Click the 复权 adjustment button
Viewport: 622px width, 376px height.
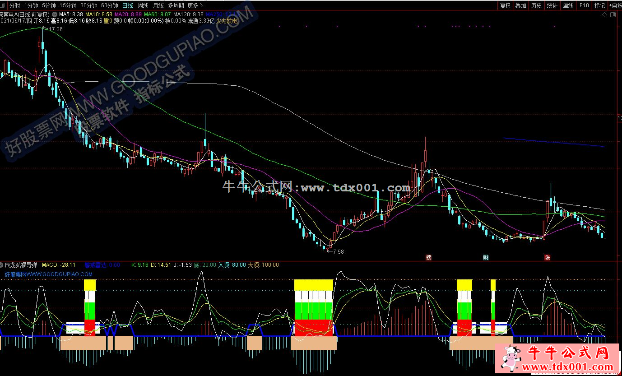tap(505, 5)
